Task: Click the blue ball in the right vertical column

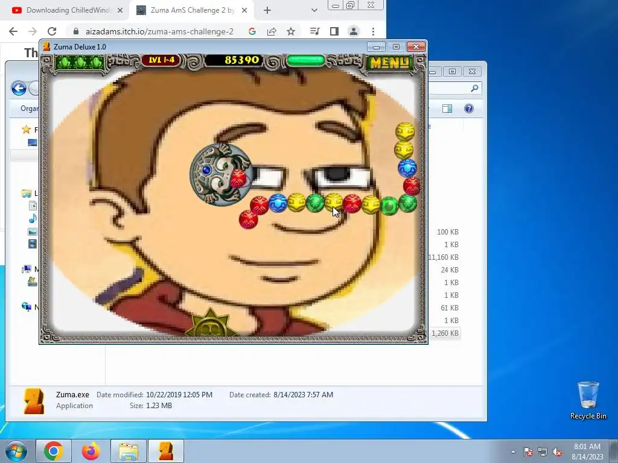Action: coord(407,168)
